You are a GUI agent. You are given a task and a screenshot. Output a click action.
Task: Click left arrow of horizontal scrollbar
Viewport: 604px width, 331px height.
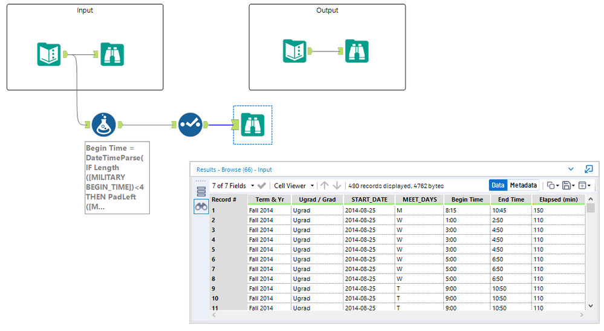[x=214, y=315]
